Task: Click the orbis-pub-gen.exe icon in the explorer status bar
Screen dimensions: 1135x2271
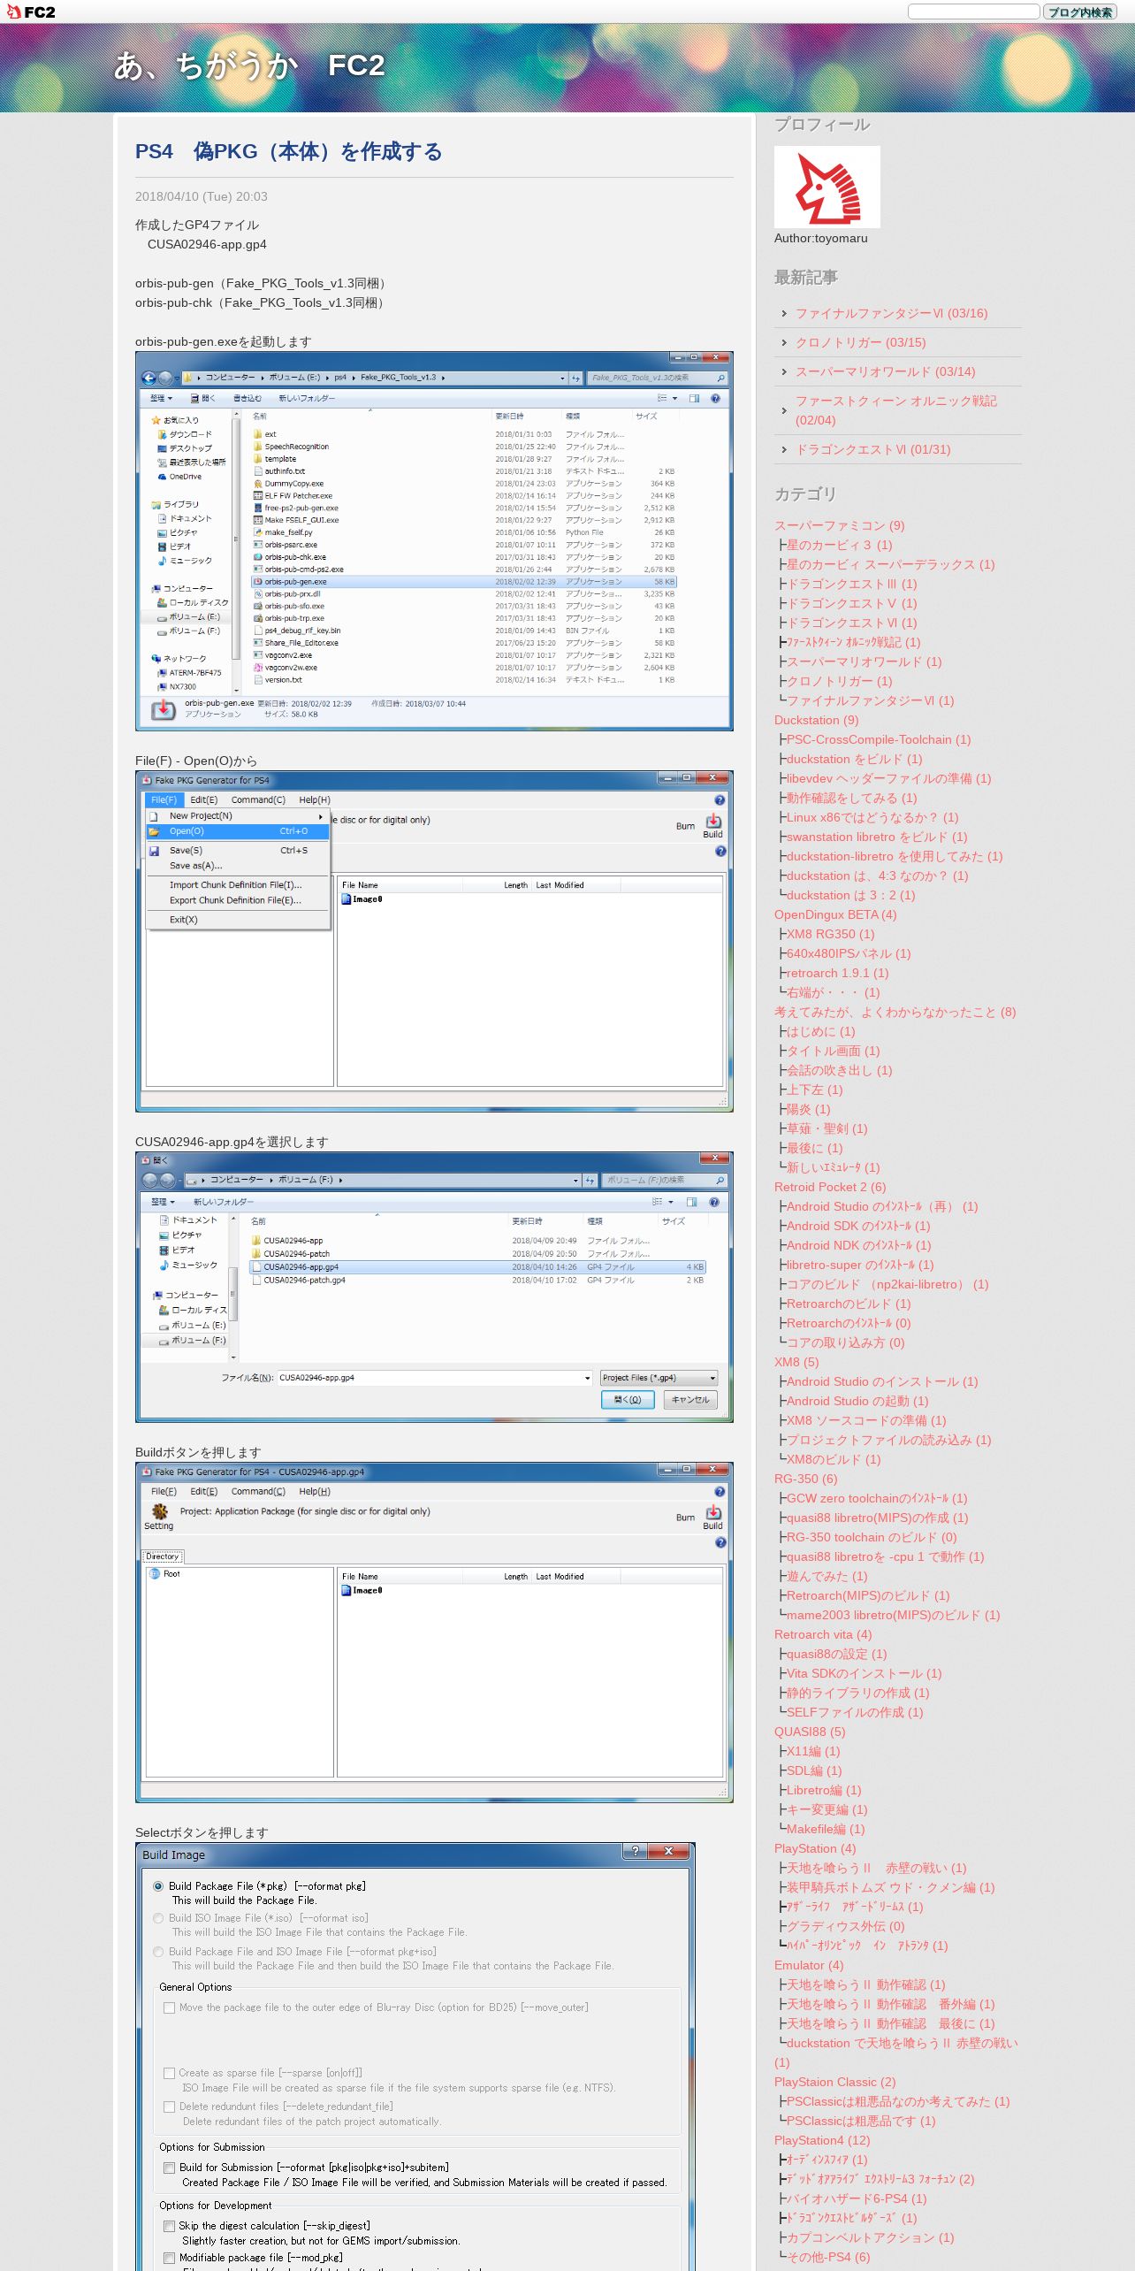Action: click(164, 709)
